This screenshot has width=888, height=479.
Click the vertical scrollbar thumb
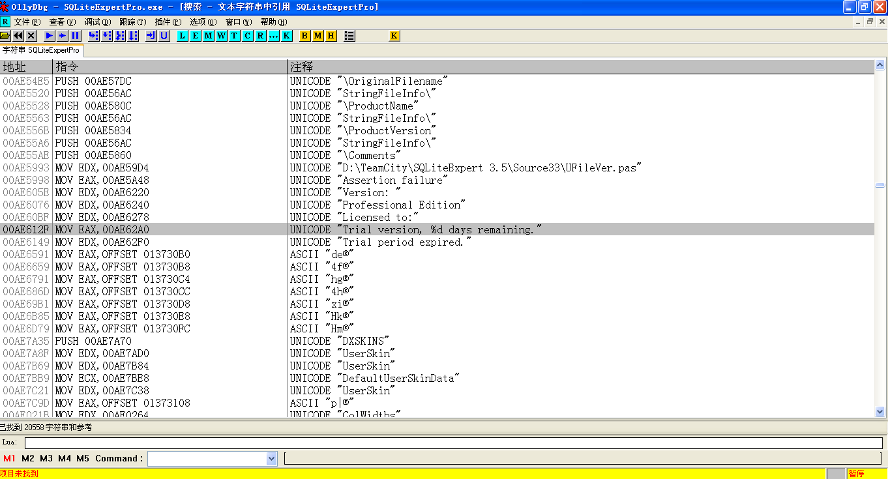(880, 185)
